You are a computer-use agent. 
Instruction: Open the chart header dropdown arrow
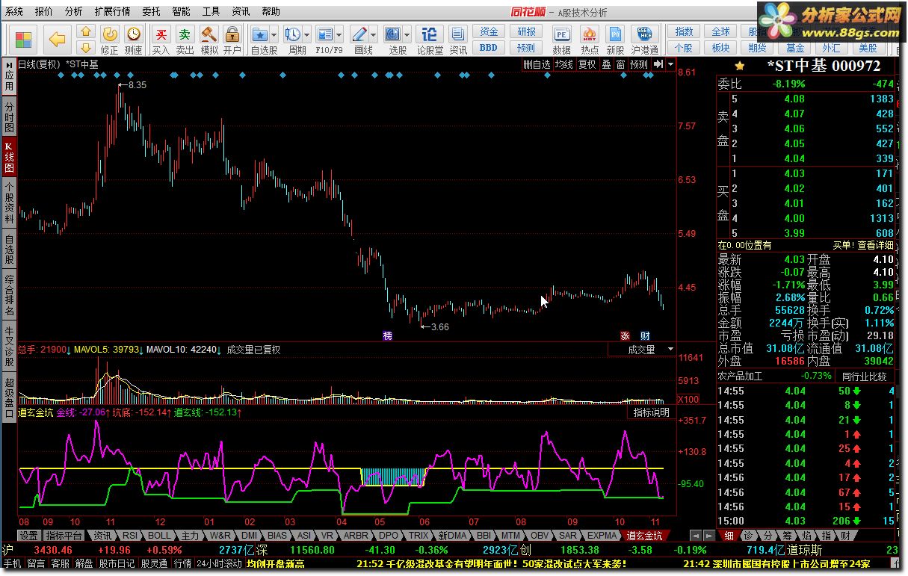click(669, 64)
